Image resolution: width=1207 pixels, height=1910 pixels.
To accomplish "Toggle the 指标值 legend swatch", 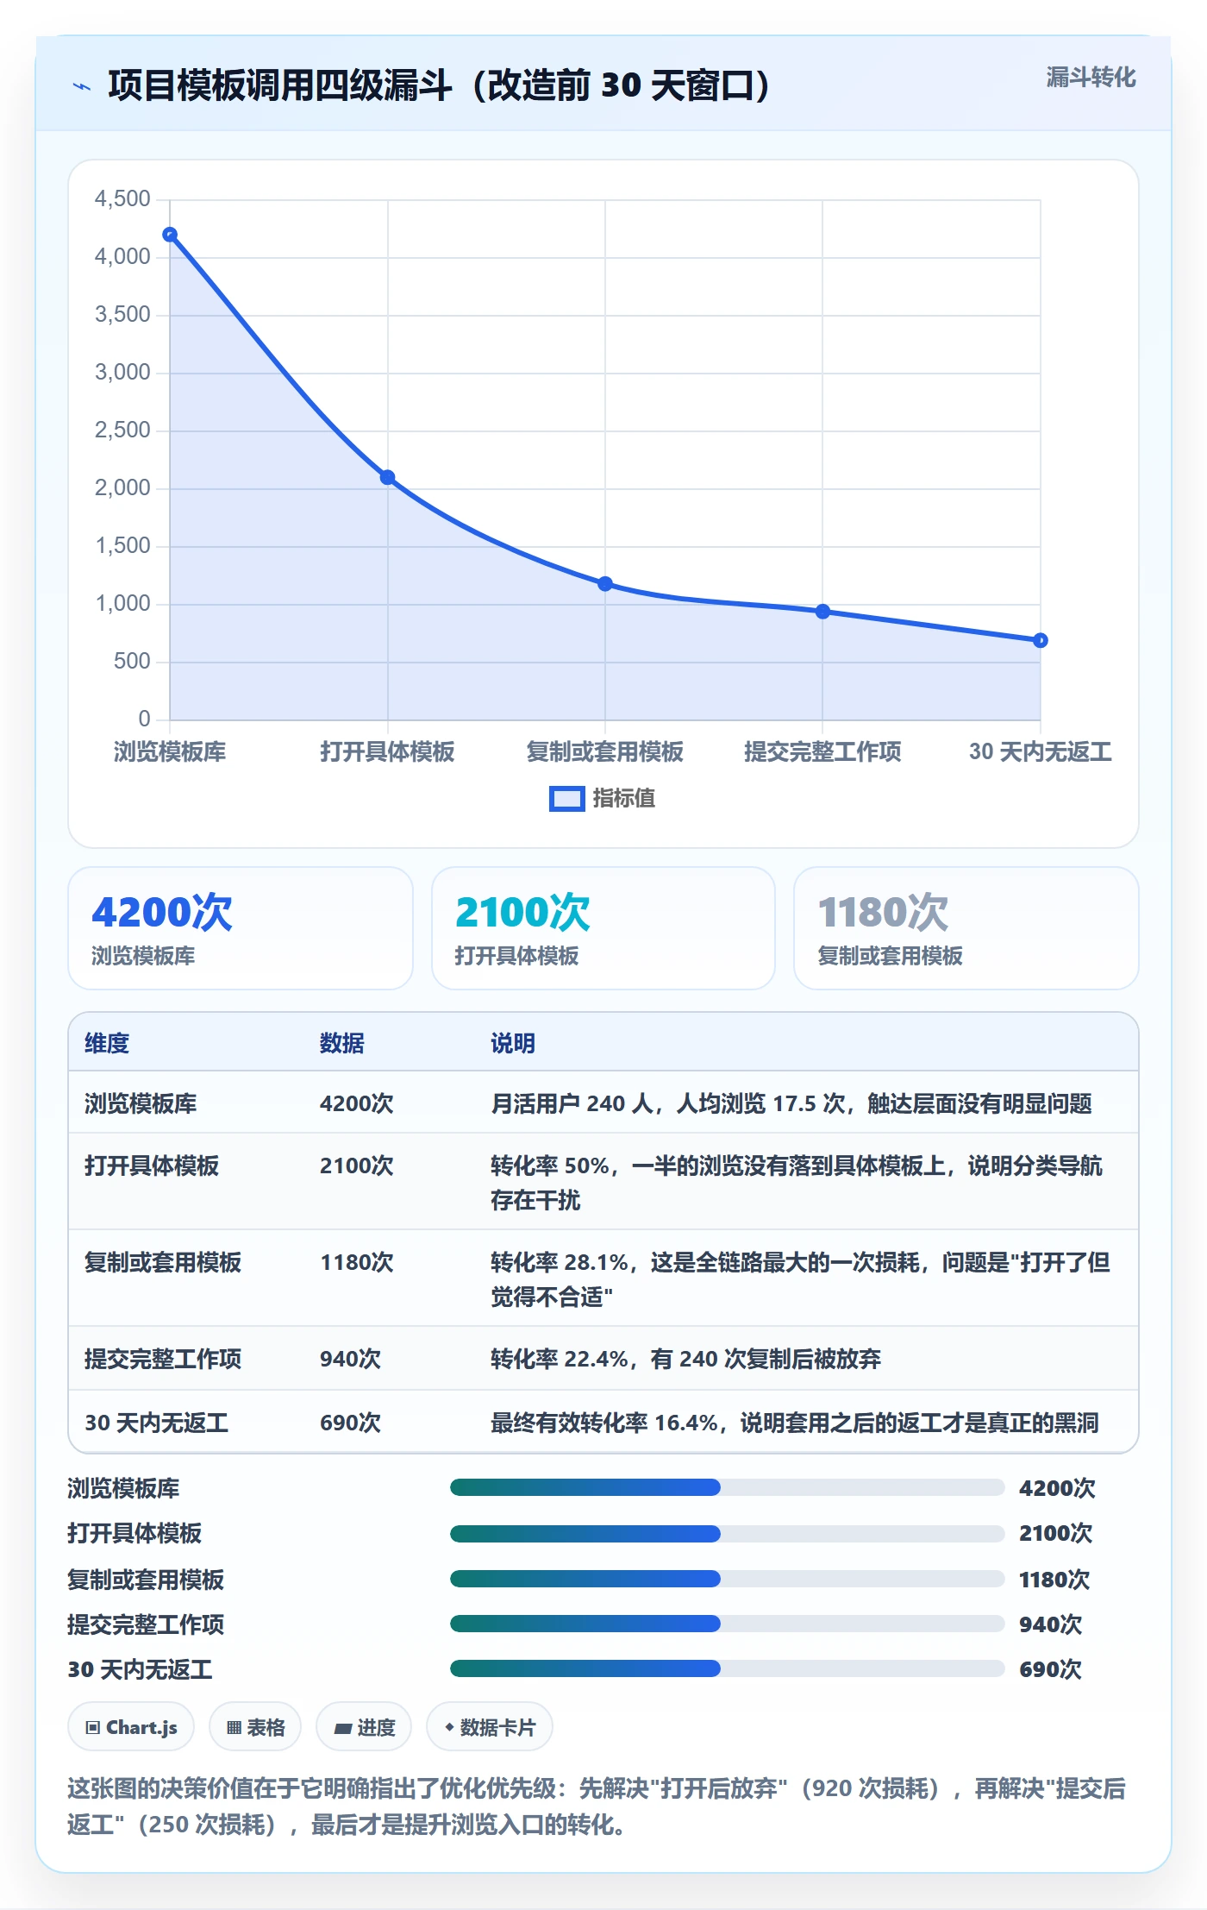I will pyautogui.click(x=566, y=799).
